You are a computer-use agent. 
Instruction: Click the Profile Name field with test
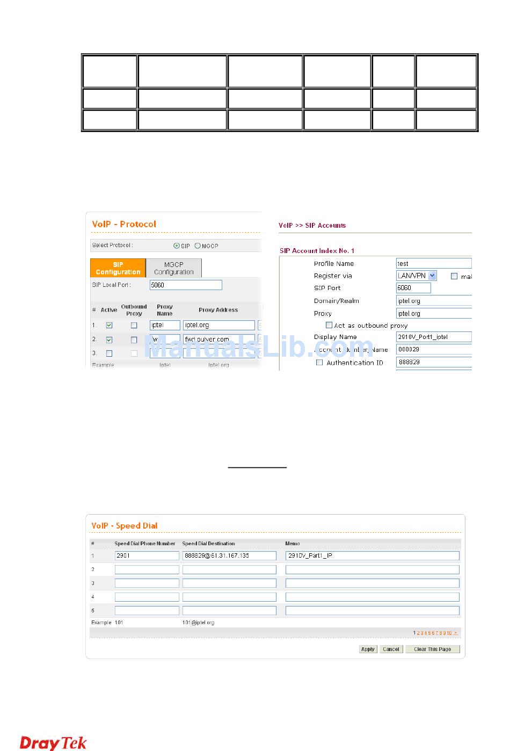coord(434,263)
